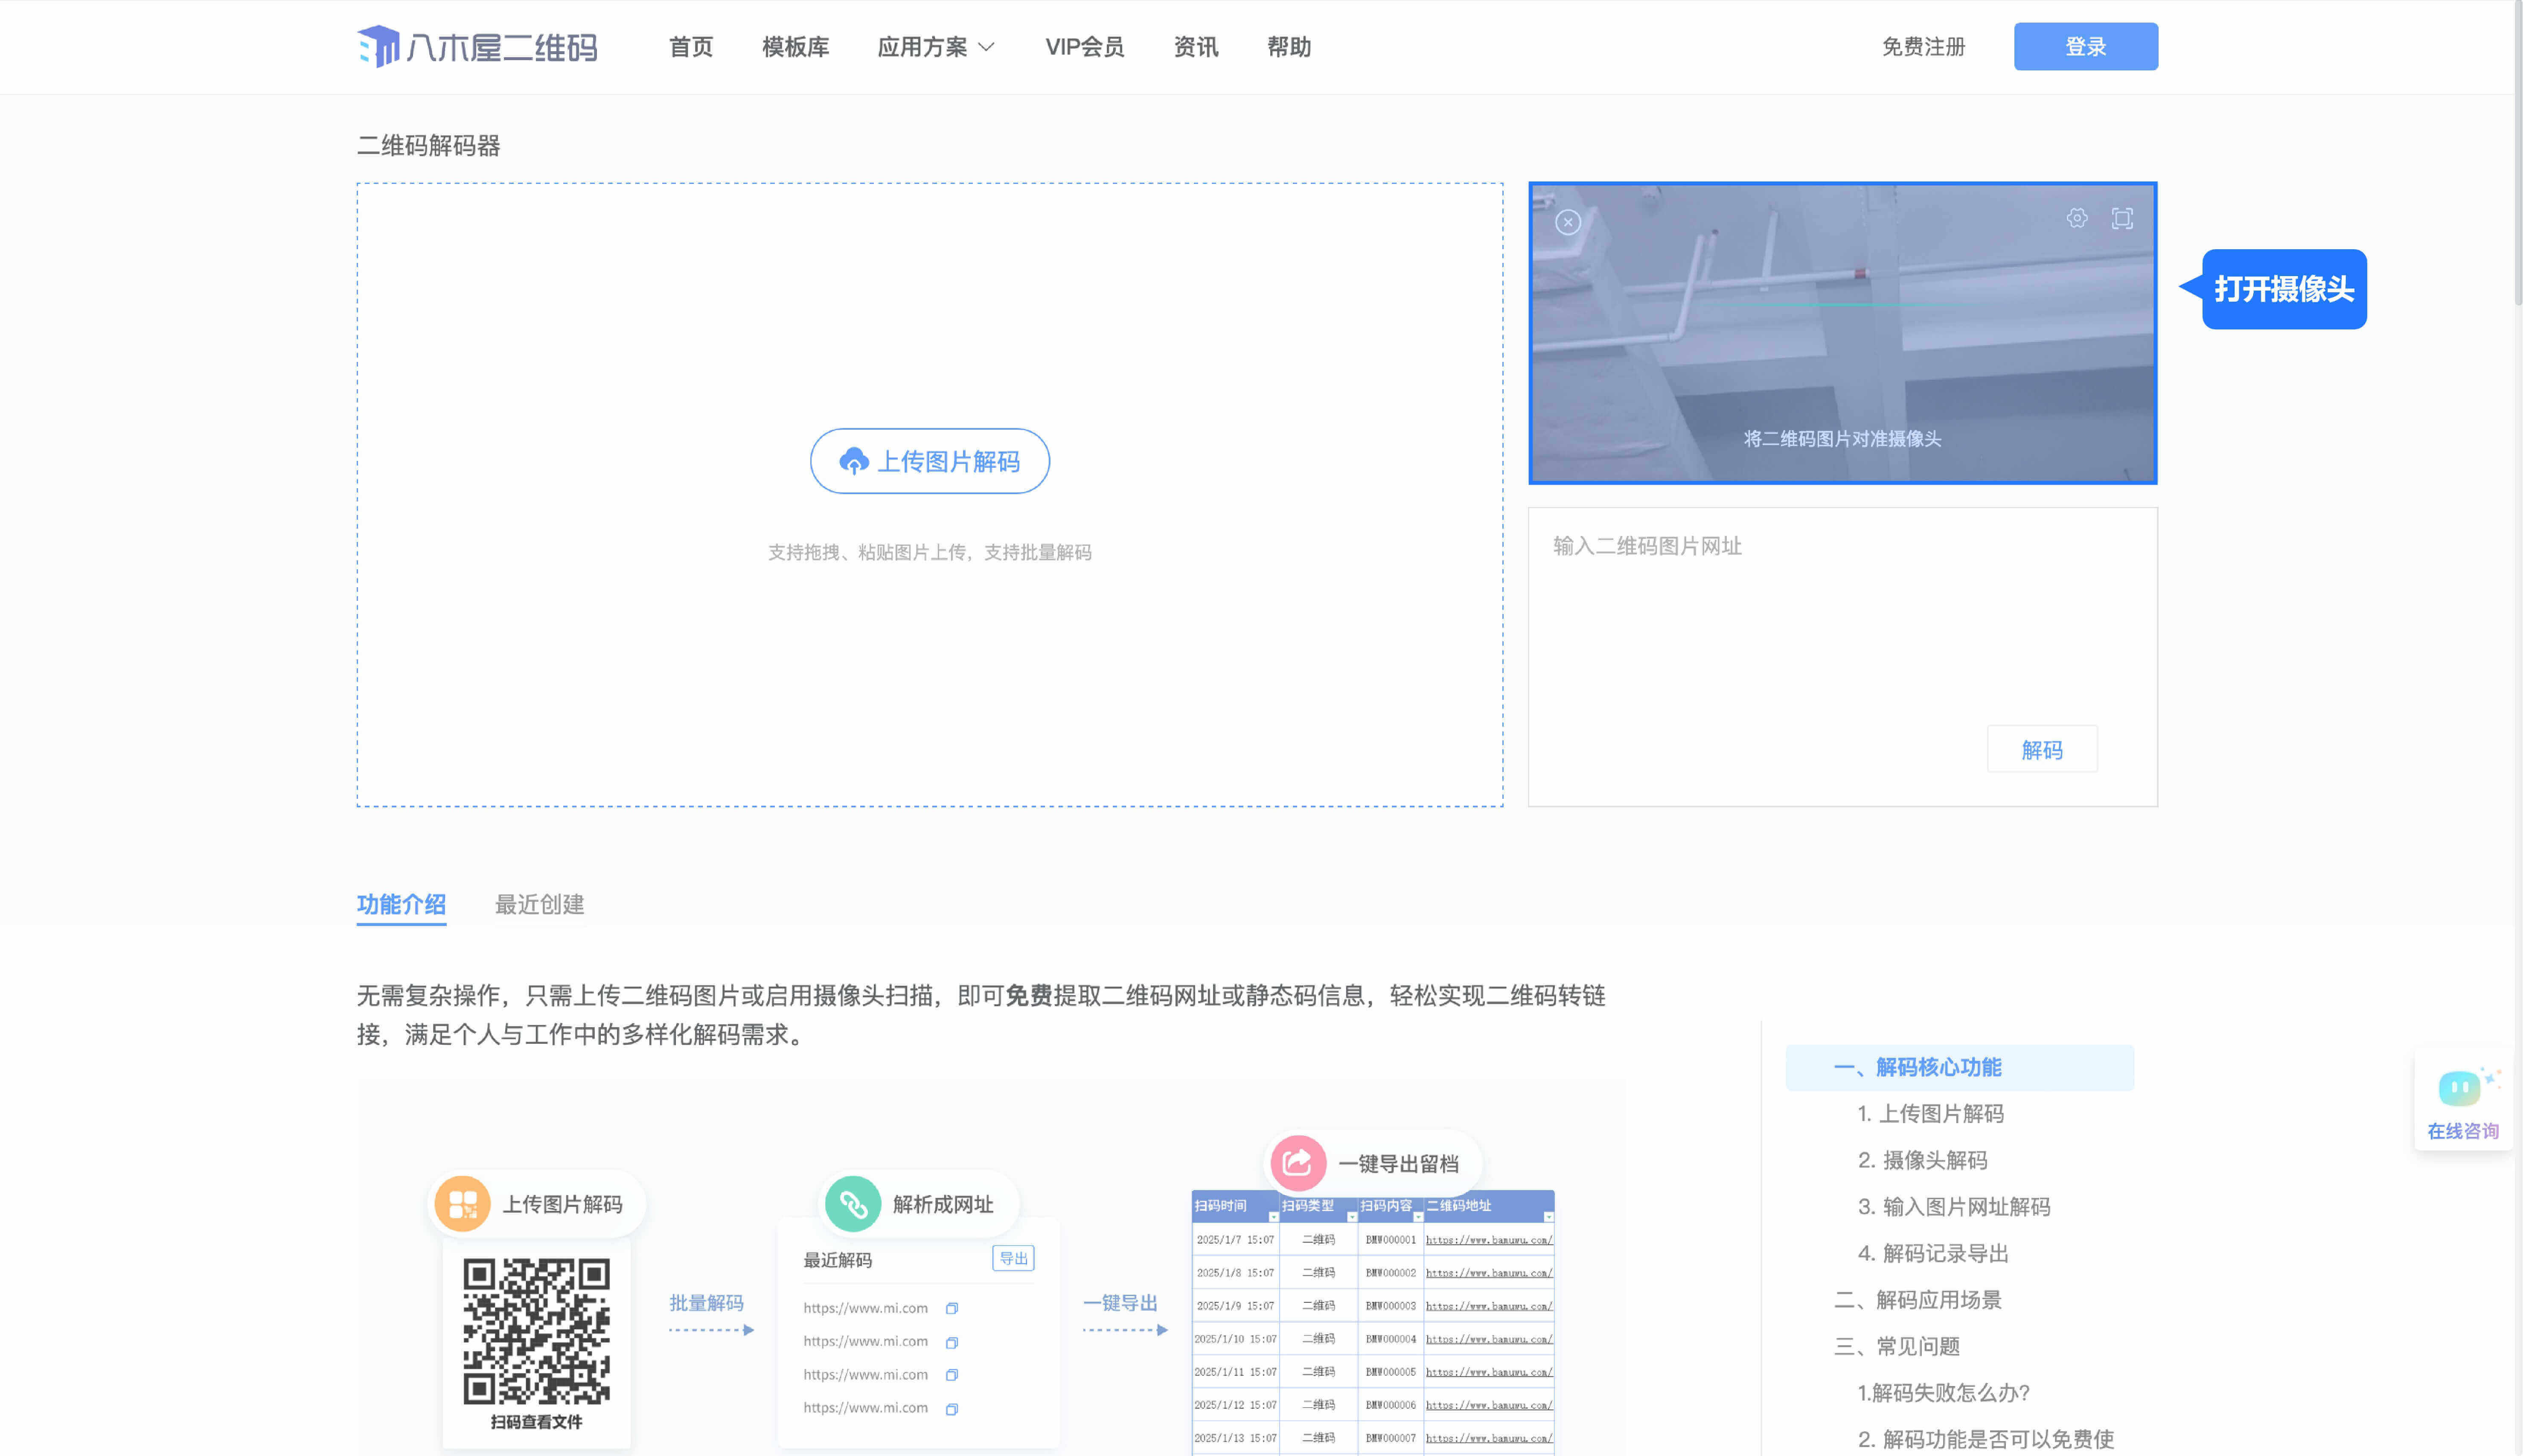This screenshot has width=2523, height=1456.
Task: Click the 免费注册 link
Action: pos(1923,47)
